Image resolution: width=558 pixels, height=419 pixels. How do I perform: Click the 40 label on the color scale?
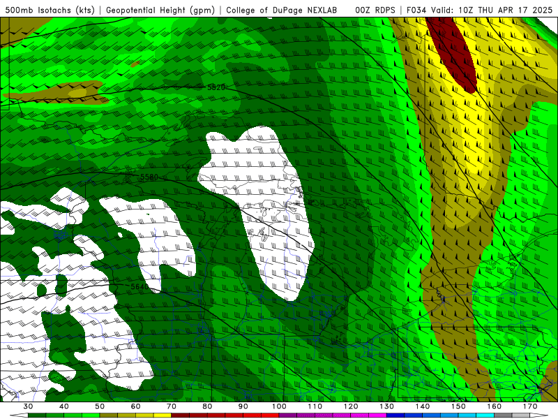(63, 406)
